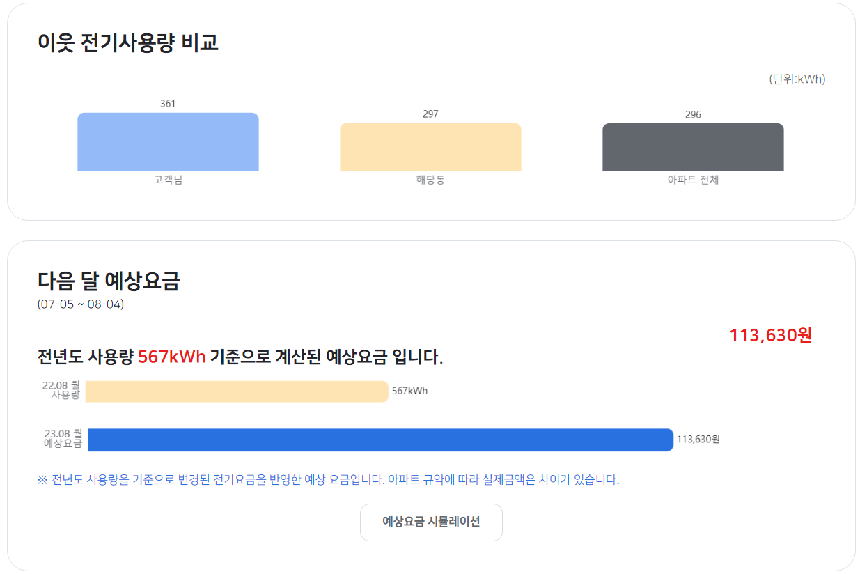Click the 고객님 label under the blue bar

(x=167, y=178)
